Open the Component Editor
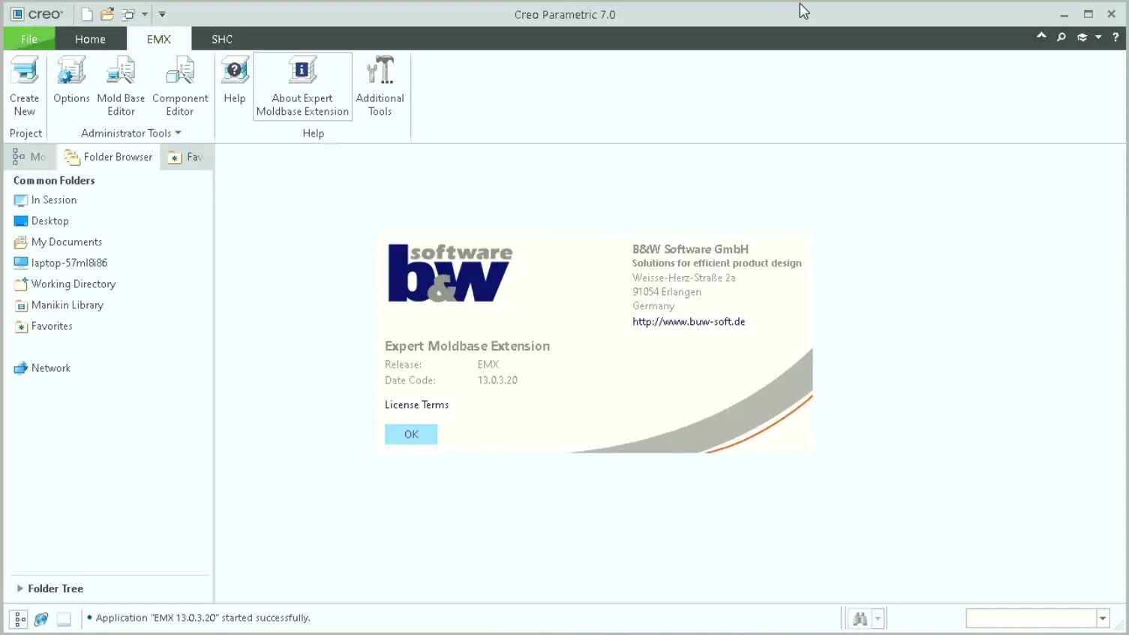 (x=180, y=86)
